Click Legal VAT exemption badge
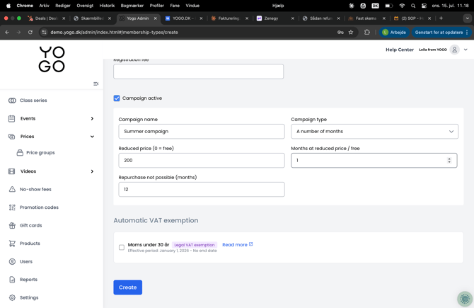 (195, 245)
